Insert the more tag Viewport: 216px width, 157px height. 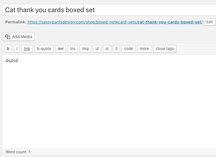(x=144, y=49)
